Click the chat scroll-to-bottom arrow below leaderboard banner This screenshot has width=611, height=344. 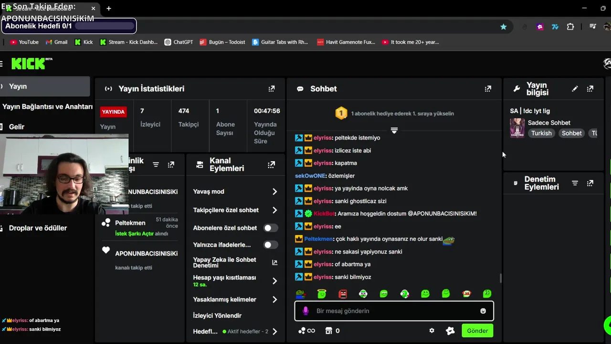(x=394, y=130)
